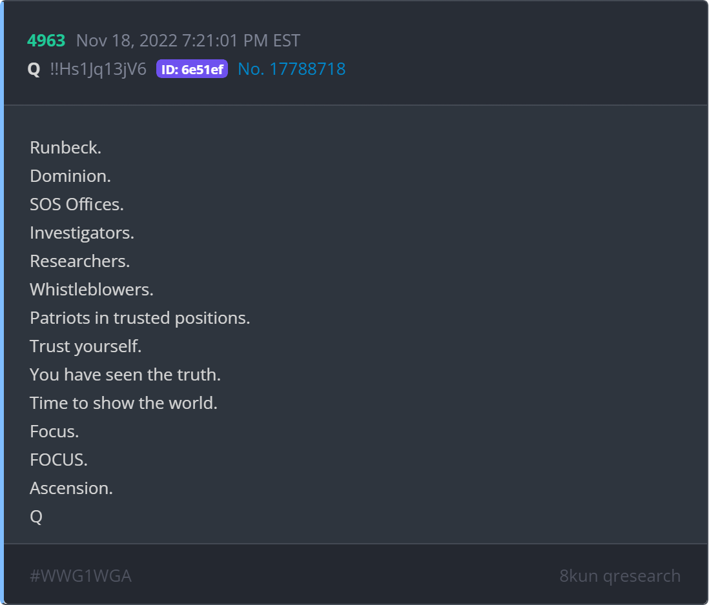Click the 'Runbeck.' line
Viewport: 709px width, 605px height.
pyautogui.click(x=66, y=148)
